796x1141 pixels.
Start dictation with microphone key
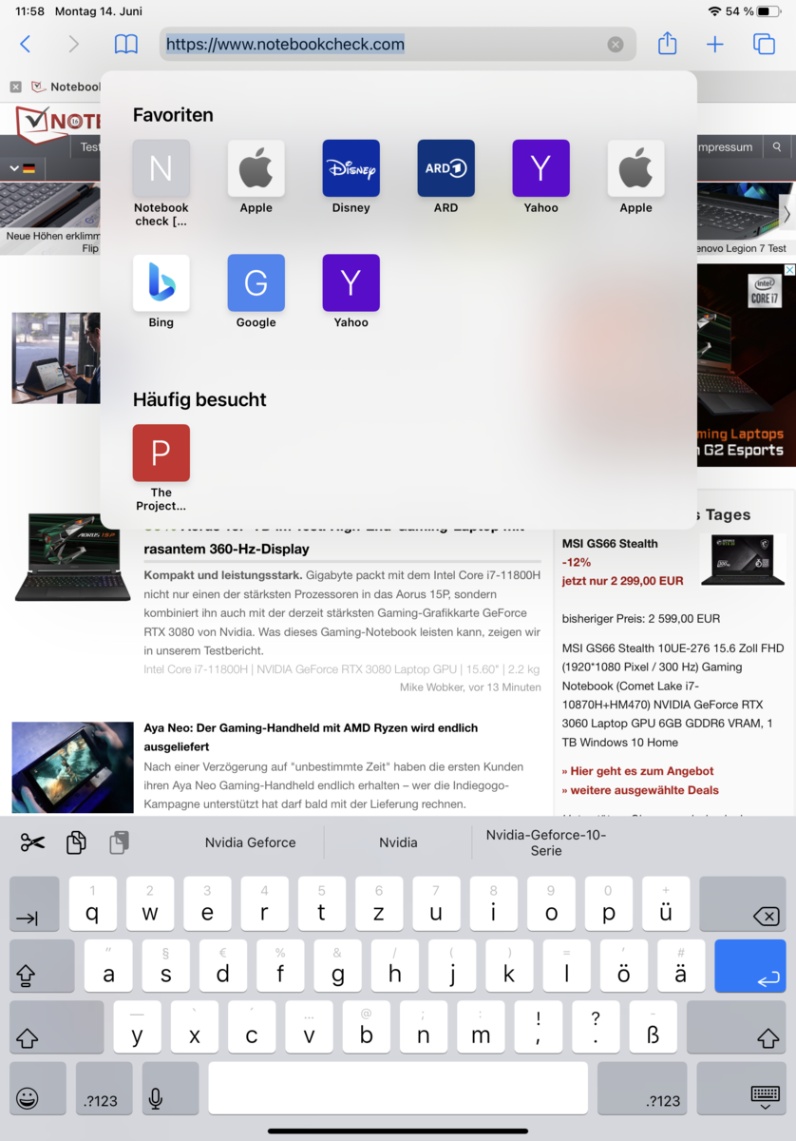tap(171, 1090)
